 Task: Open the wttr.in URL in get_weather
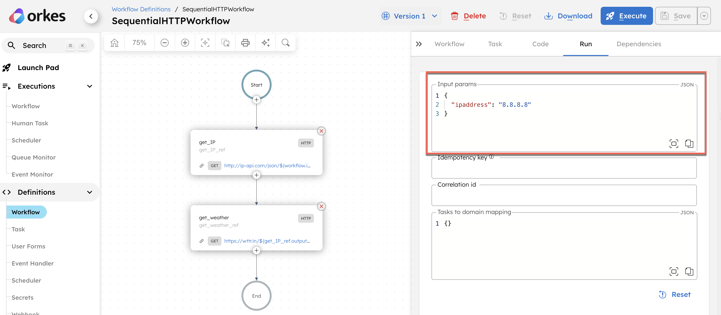pyautogui.click(x=267, y=241)
